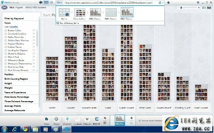The image size is (214, 133).
Task: Open the Feedback shortcut
Action: [x=77, y=121]
